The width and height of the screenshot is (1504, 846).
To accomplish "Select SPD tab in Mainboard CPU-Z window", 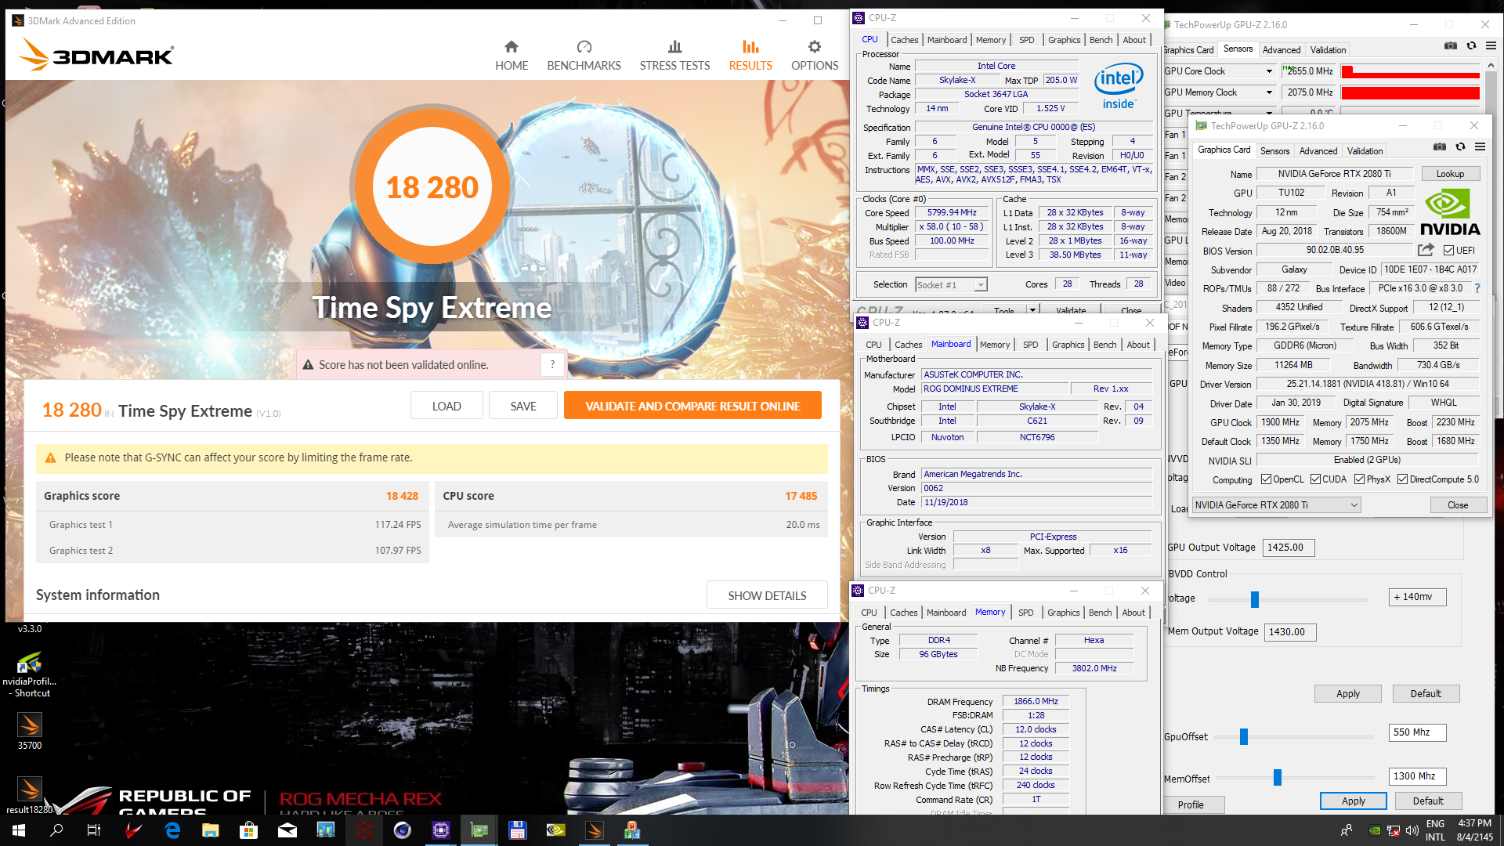I will click(x=1030, y=345).
